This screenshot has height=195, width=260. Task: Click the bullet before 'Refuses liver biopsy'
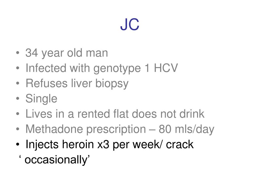18,83
